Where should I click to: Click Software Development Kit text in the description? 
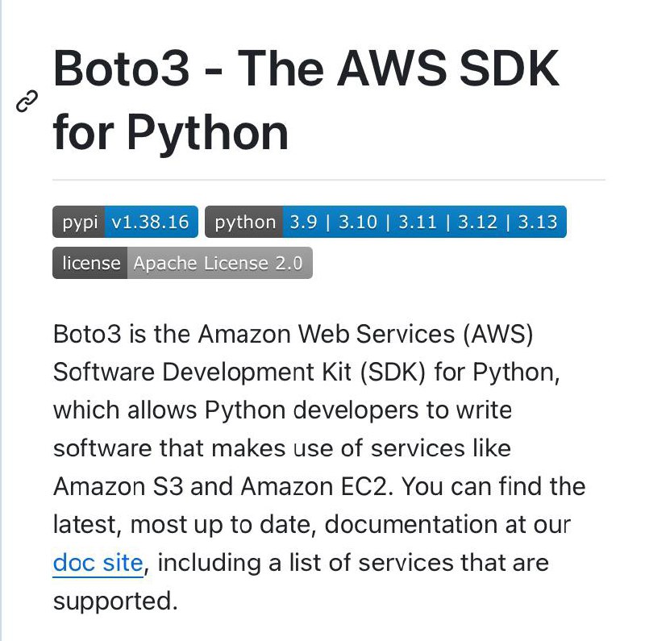tap(202, 373)
